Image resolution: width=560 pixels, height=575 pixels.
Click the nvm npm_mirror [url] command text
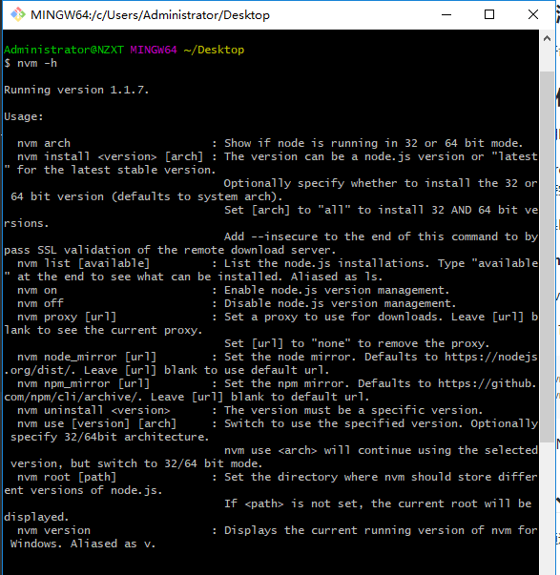click(83, 383)
